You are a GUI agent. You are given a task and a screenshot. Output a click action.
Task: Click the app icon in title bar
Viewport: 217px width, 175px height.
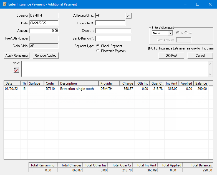[x=4, y=4]
